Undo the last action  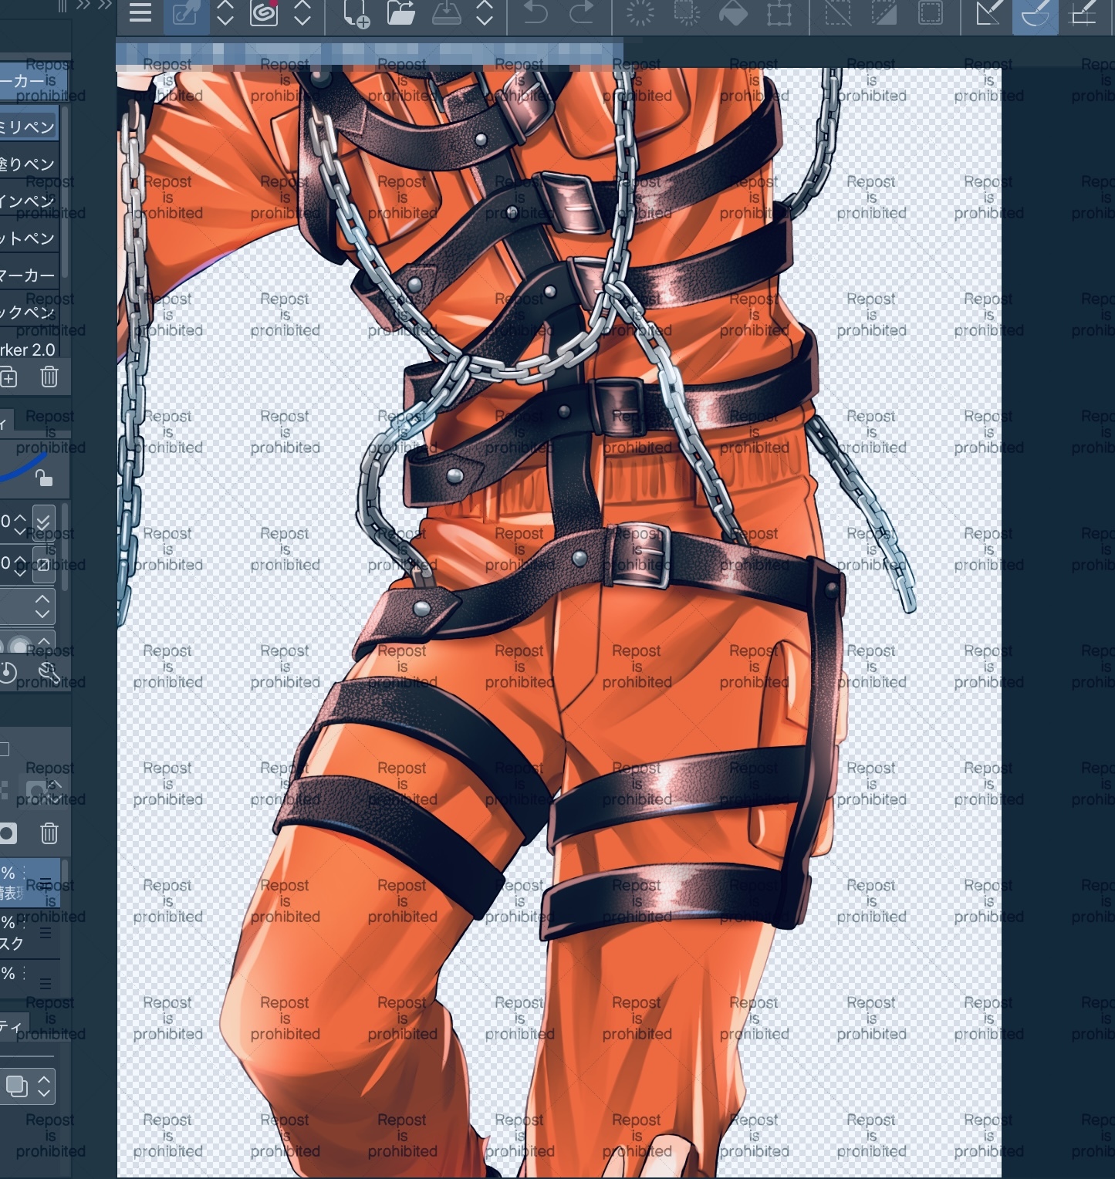click(536, 13)
